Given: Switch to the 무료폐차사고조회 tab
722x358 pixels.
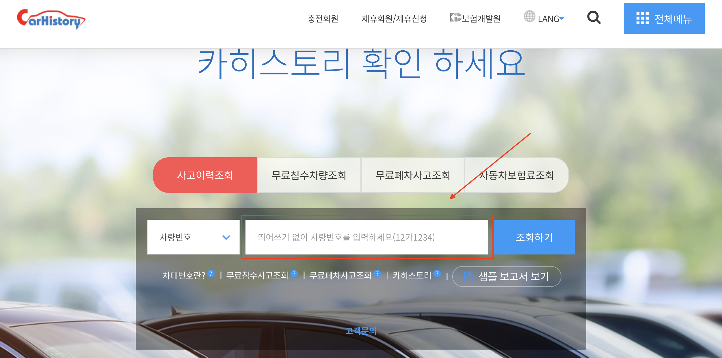Looking at the screenshot, I should tap(413, 175).
